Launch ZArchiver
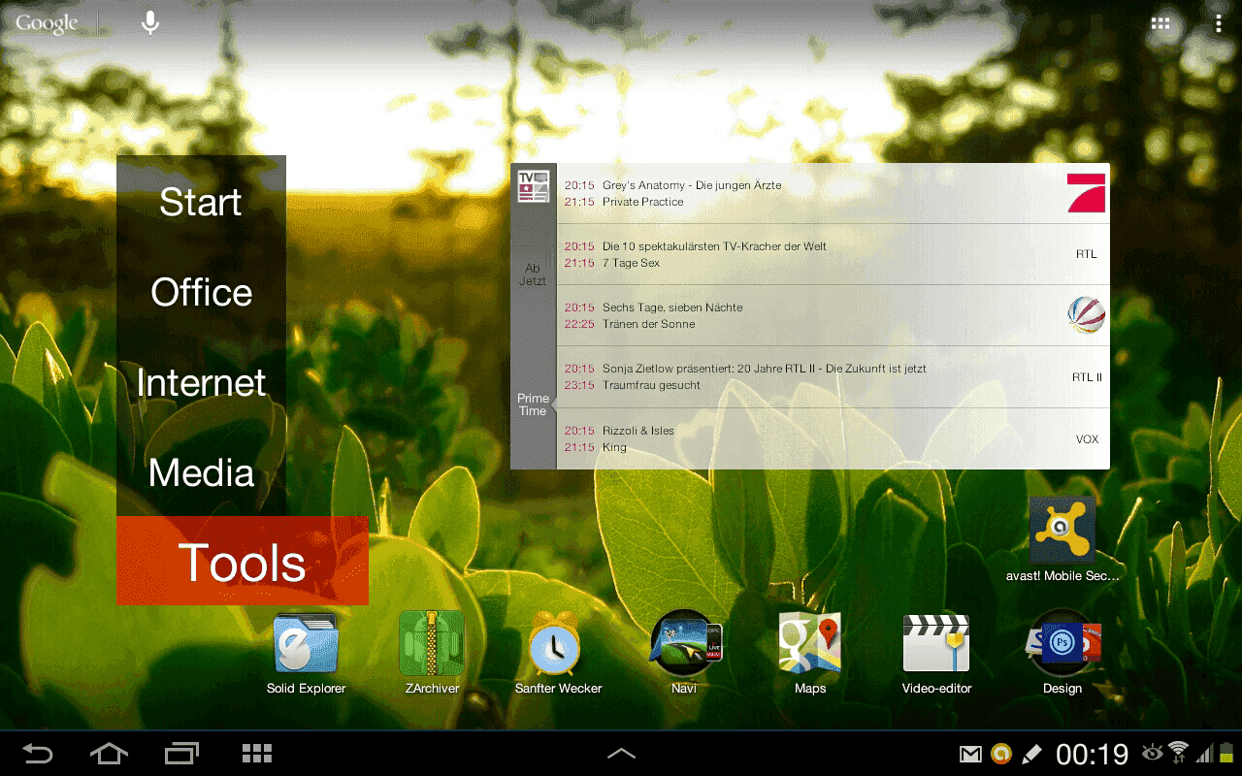This screenshot has width=1242, height=776. (432, 643)
